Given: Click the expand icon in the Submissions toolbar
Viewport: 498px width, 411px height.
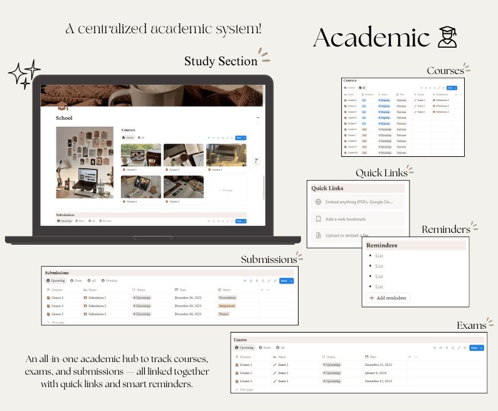Looking at the screenshot, I should [269, 280].
